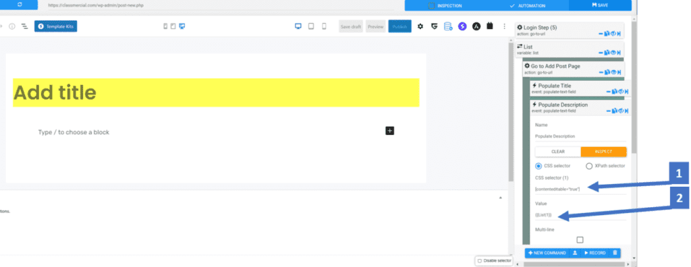Click the orange Inspect button

coord(604,152)
